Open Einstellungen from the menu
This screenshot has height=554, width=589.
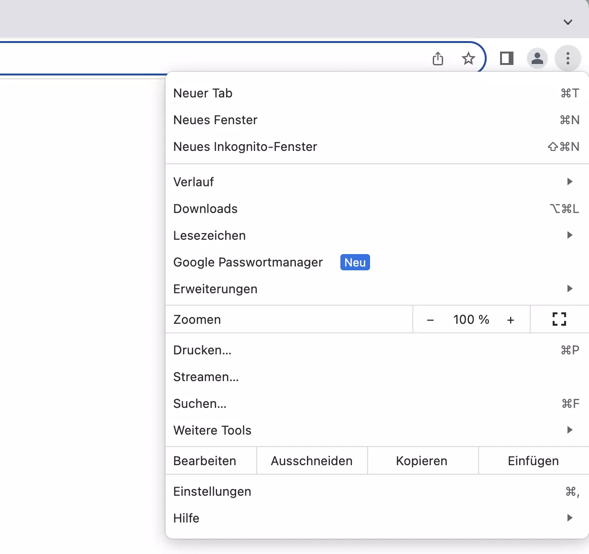click(x=212, y=491)
